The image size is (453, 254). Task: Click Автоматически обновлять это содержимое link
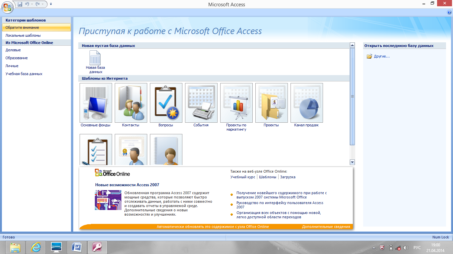(213, 227)
